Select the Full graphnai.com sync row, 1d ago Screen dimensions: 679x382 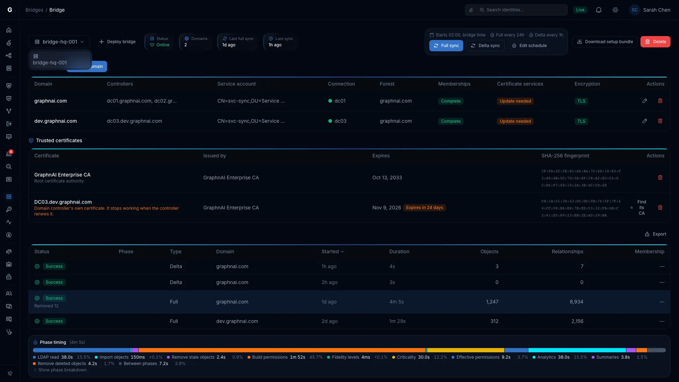click(x=349, y=302)
